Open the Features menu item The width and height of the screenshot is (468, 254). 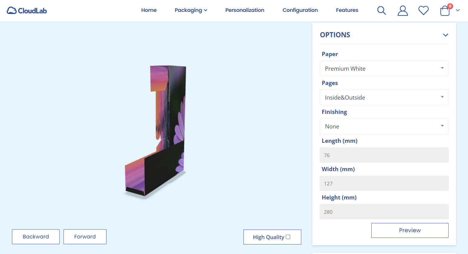[x=347, y=10]
